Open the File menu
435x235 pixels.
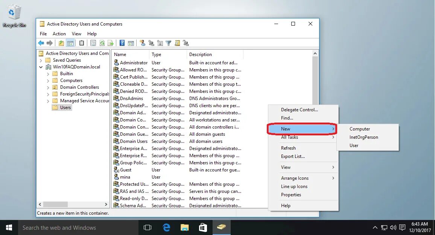(43, 33)
